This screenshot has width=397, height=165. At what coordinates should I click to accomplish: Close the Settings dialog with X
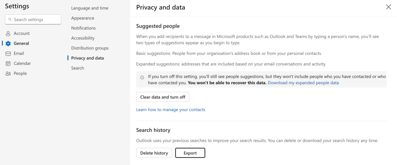pos(388,7)
